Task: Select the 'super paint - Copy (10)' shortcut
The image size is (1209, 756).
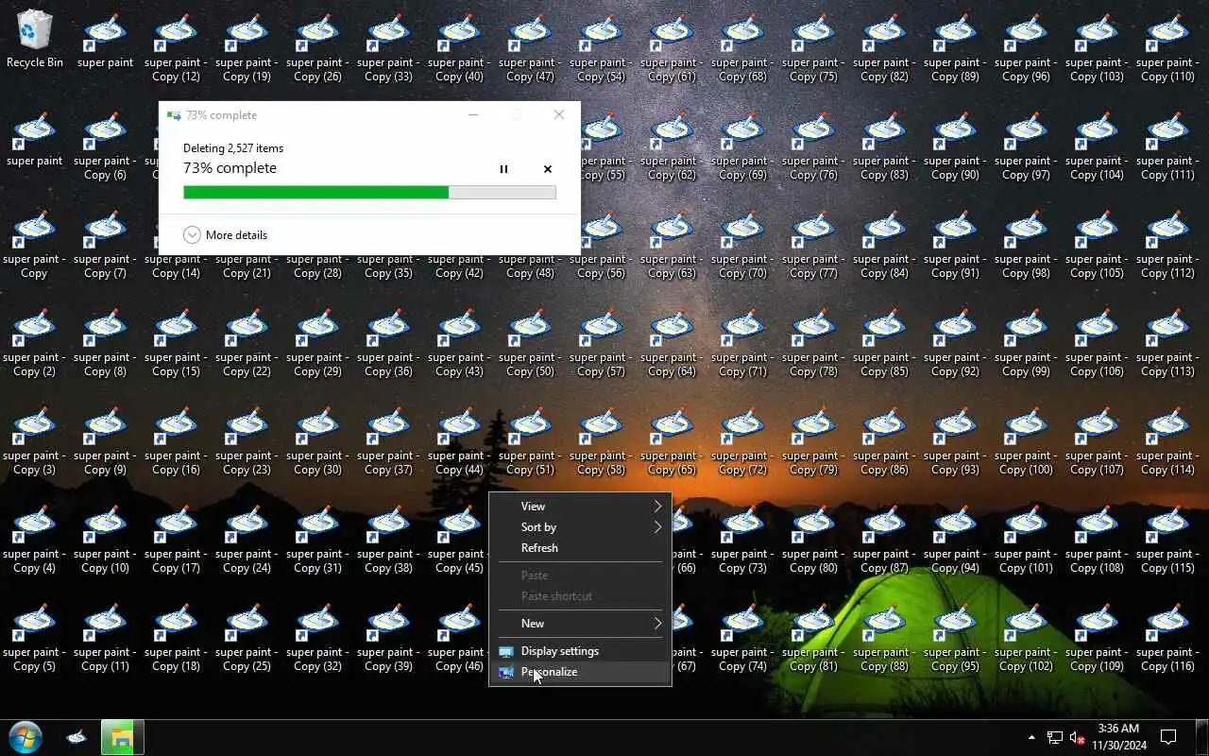Action: tap(106, 539)
